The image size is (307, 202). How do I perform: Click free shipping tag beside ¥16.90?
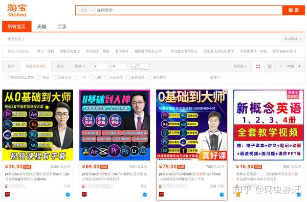[x=258, y=167]
